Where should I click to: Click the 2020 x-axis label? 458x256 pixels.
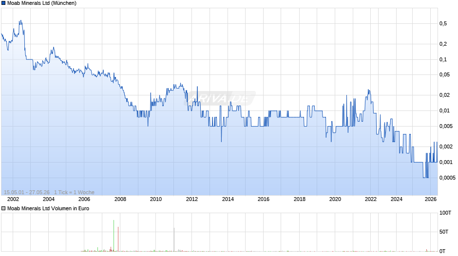click(x=335, y=199)
